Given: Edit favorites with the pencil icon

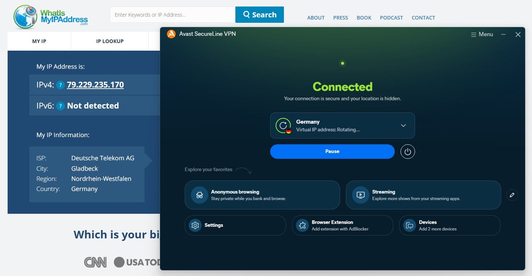Looking at the screenshot, I should tap(512, 195).
